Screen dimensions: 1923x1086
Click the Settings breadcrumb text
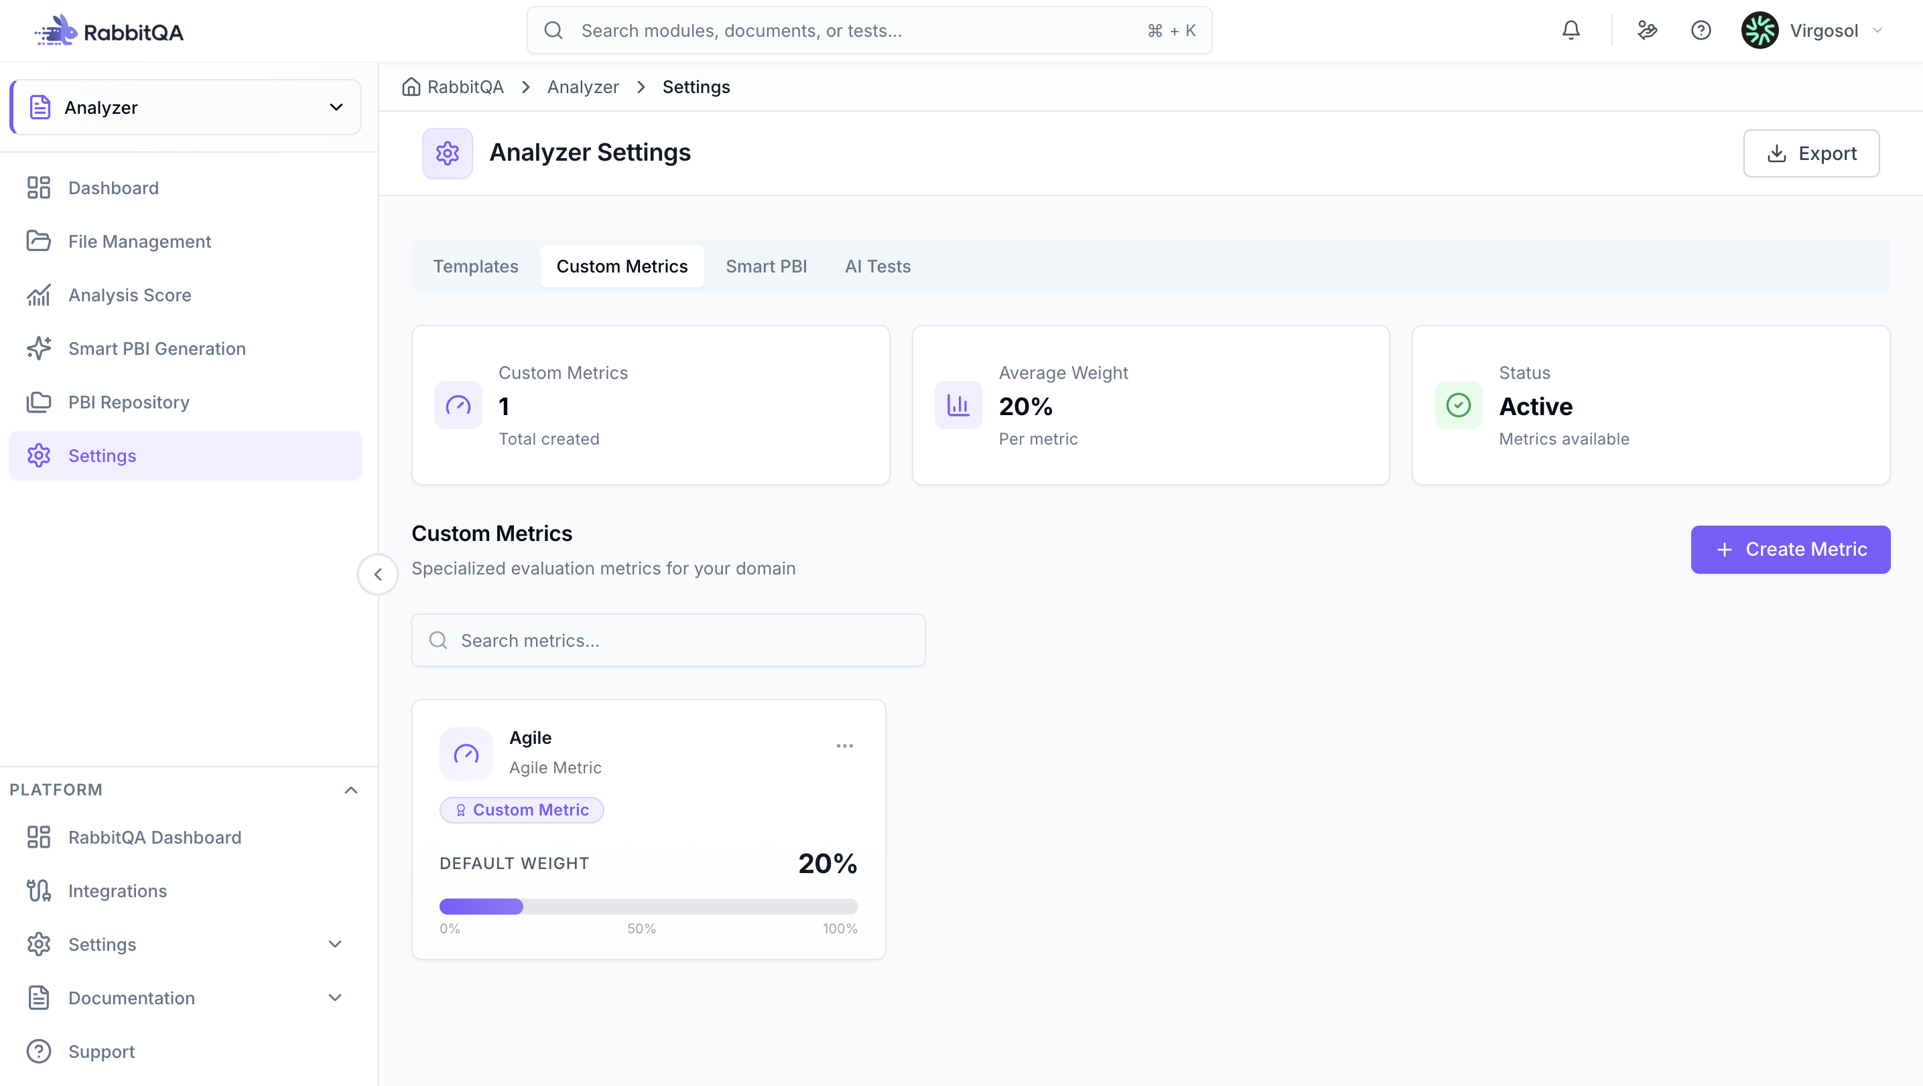(695, 87)
